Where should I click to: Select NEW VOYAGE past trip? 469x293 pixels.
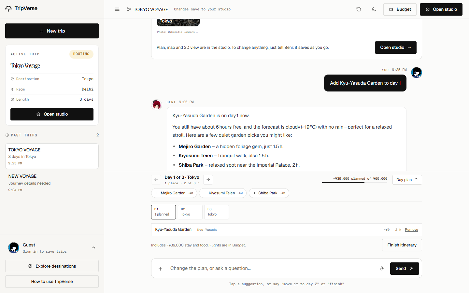pyautogui.click(x=52, y=183)
